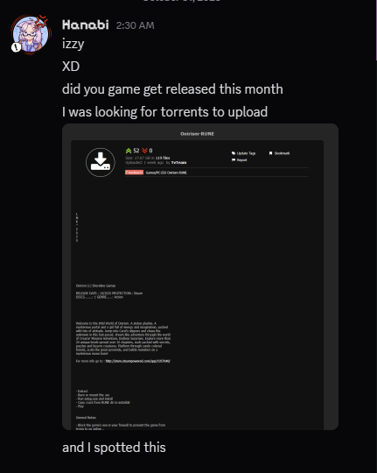Click the message "I was looking for torrents to upload"
The image size is (377, 473).
click(164, 112)
